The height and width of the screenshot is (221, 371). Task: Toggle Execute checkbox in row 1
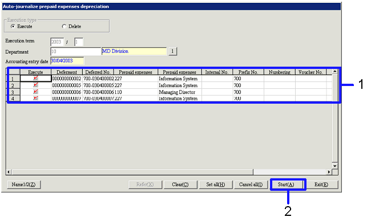pos(36,78)
